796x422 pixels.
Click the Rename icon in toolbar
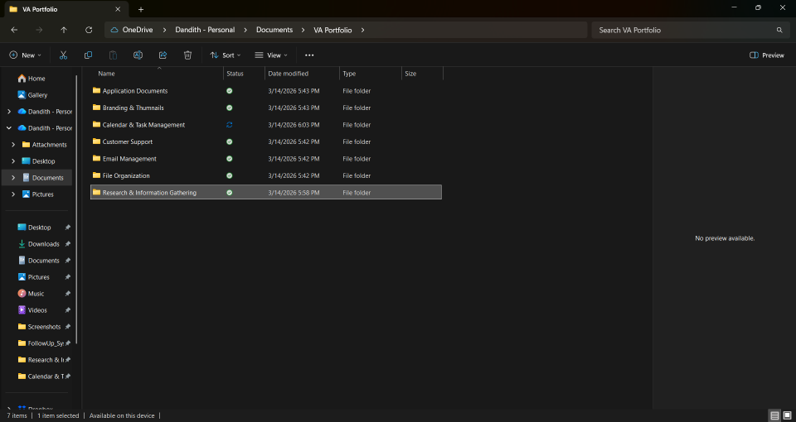tap(138, 55)
